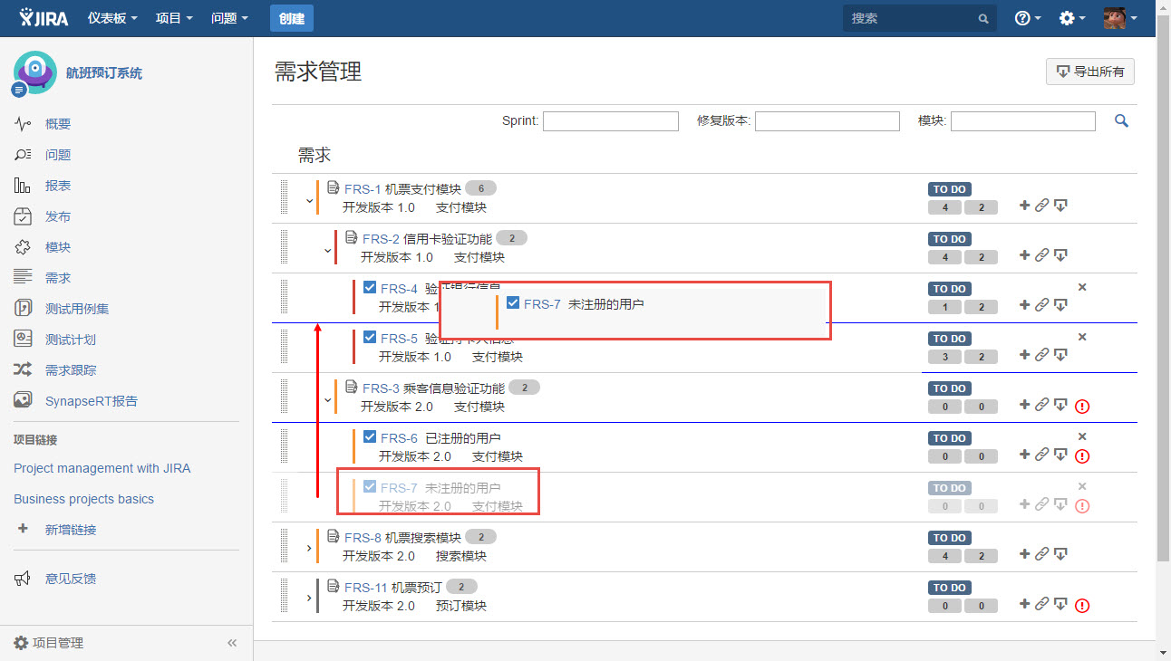The width and height of the screenshot is (1171, 661).
Task: Open the 项目 dropdown menu
Action: pyautogui.click(x=174, y=18)
